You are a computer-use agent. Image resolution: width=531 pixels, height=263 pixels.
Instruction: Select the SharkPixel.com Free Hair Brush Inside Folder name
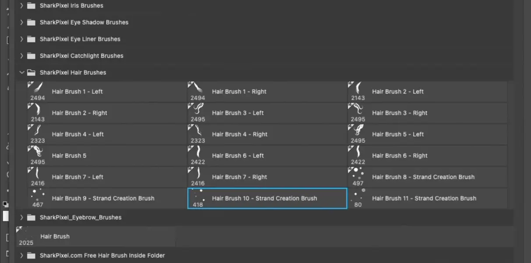pos(102,256)
